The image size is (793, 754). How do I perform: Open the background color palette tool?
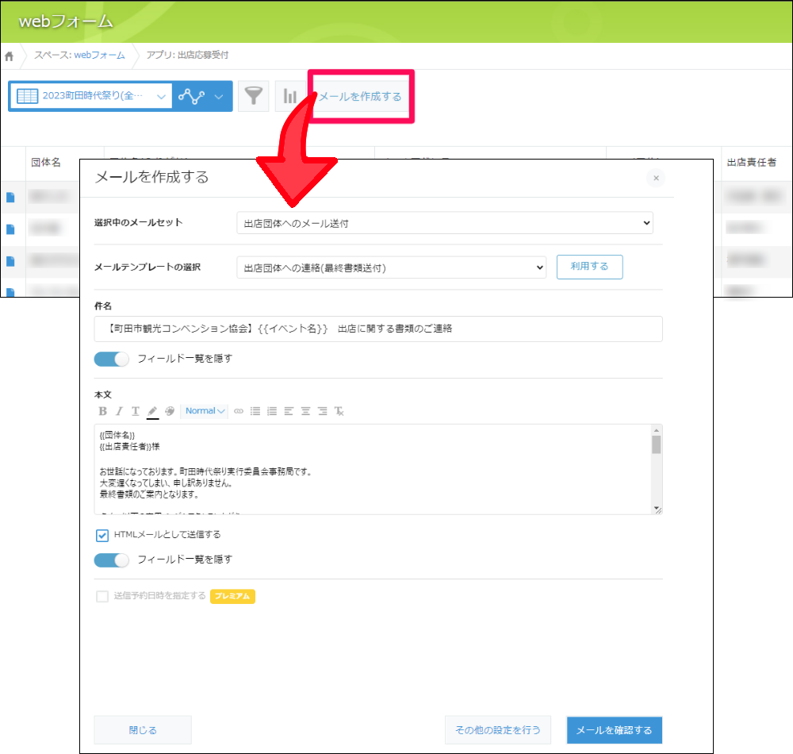tap(170, 411)
